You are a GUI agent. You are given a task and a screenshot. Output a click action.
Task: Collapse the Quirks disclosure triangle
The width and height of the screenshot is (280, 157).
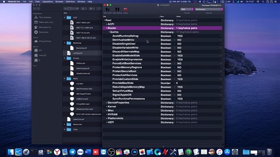tap(109, 32)
